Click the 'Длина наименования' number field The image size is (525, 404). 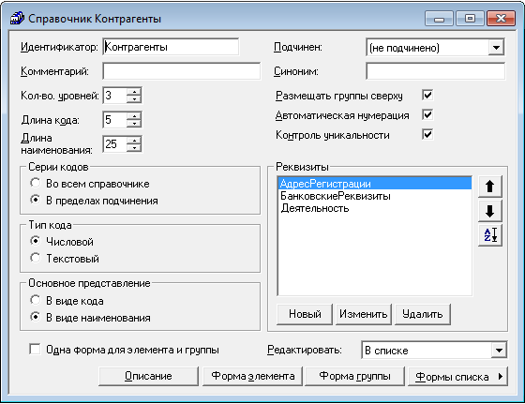pyautogui.click(x=114, y=144)
